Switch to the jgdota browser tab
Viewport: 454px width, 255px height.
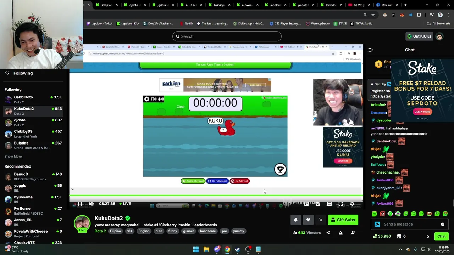pyautogui.click(x=163, y=5)
